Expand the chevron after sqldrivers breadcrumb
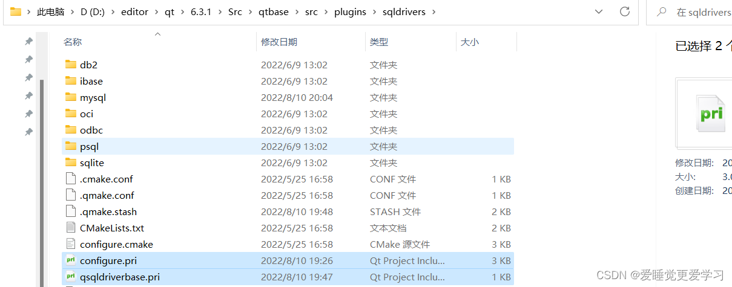732x287 pixels. [434, 11]
